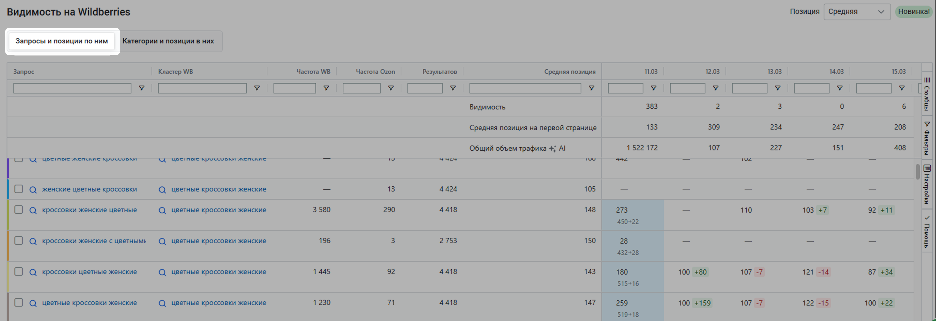
Task: Open query link 'кроссовки женские с цветными'
Action: 94,241
